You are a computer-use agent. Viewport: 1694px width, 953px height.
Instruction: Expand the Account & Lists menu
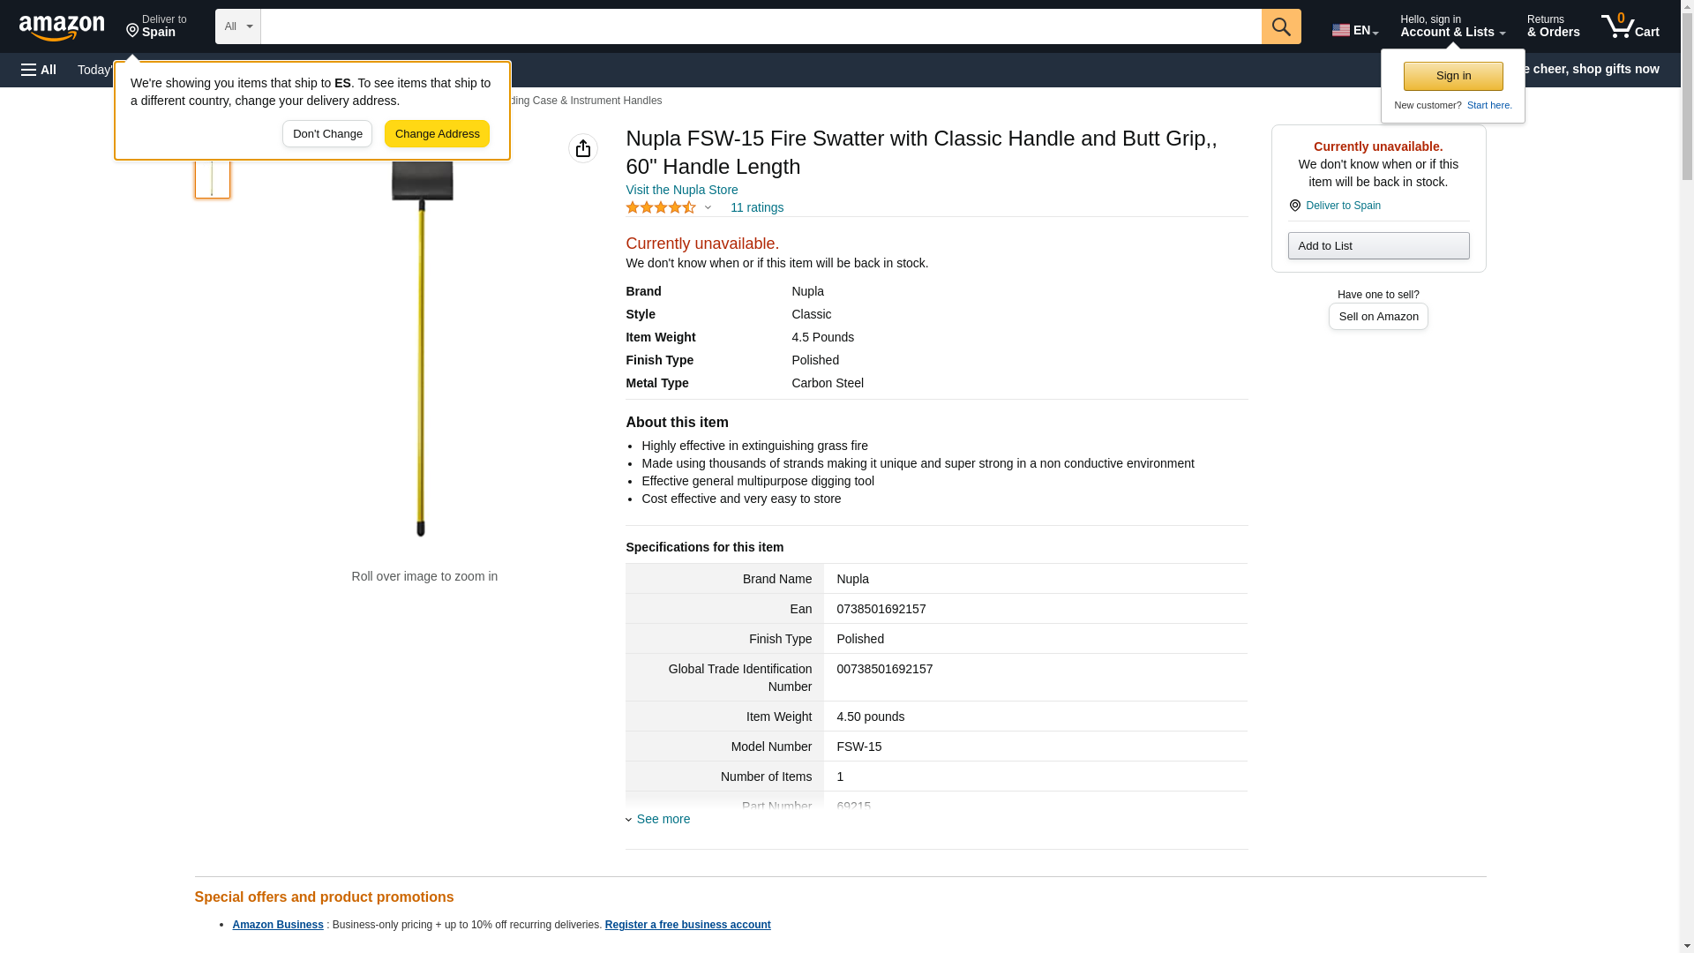(1452, 26)
